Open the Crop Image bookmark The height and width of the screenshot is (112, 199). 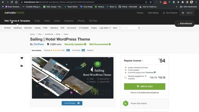tap(86, 7)
